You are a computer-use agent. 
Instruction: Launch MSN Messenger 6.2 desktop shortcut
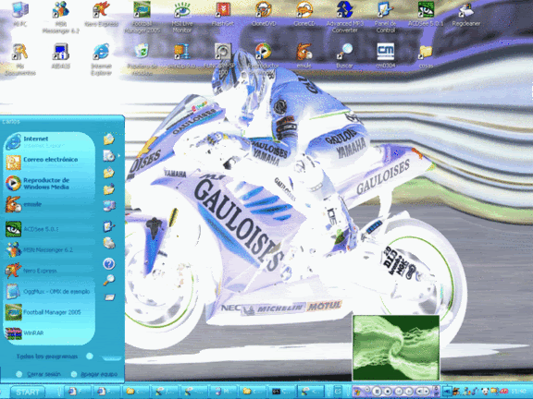tap(60, 17)
